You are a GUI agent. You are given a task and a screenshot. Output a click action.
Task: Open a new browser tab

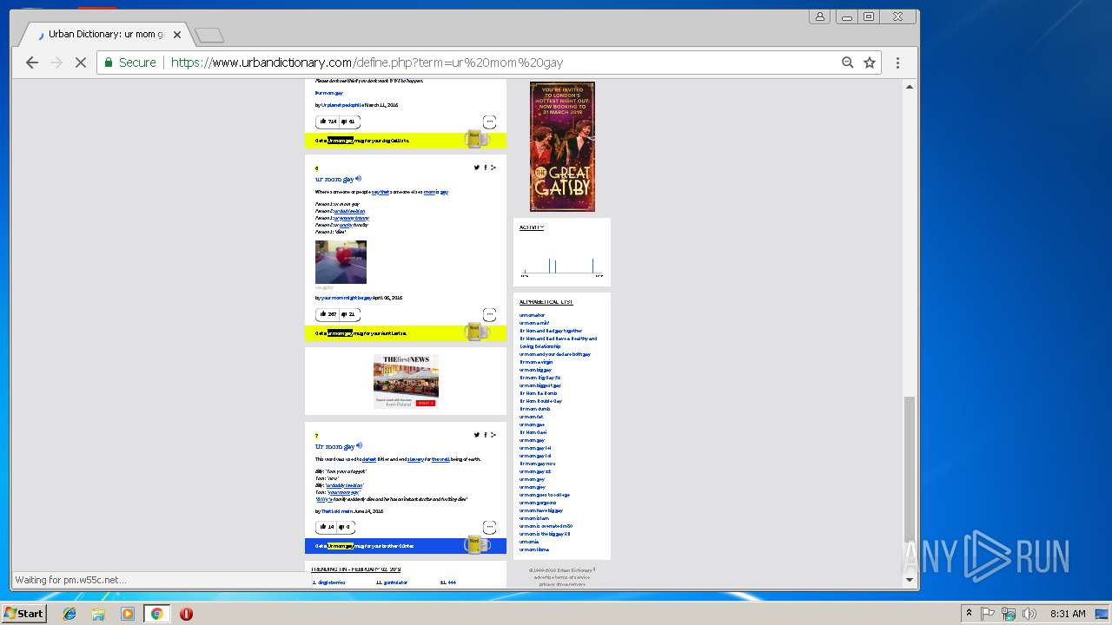point(209,36)
